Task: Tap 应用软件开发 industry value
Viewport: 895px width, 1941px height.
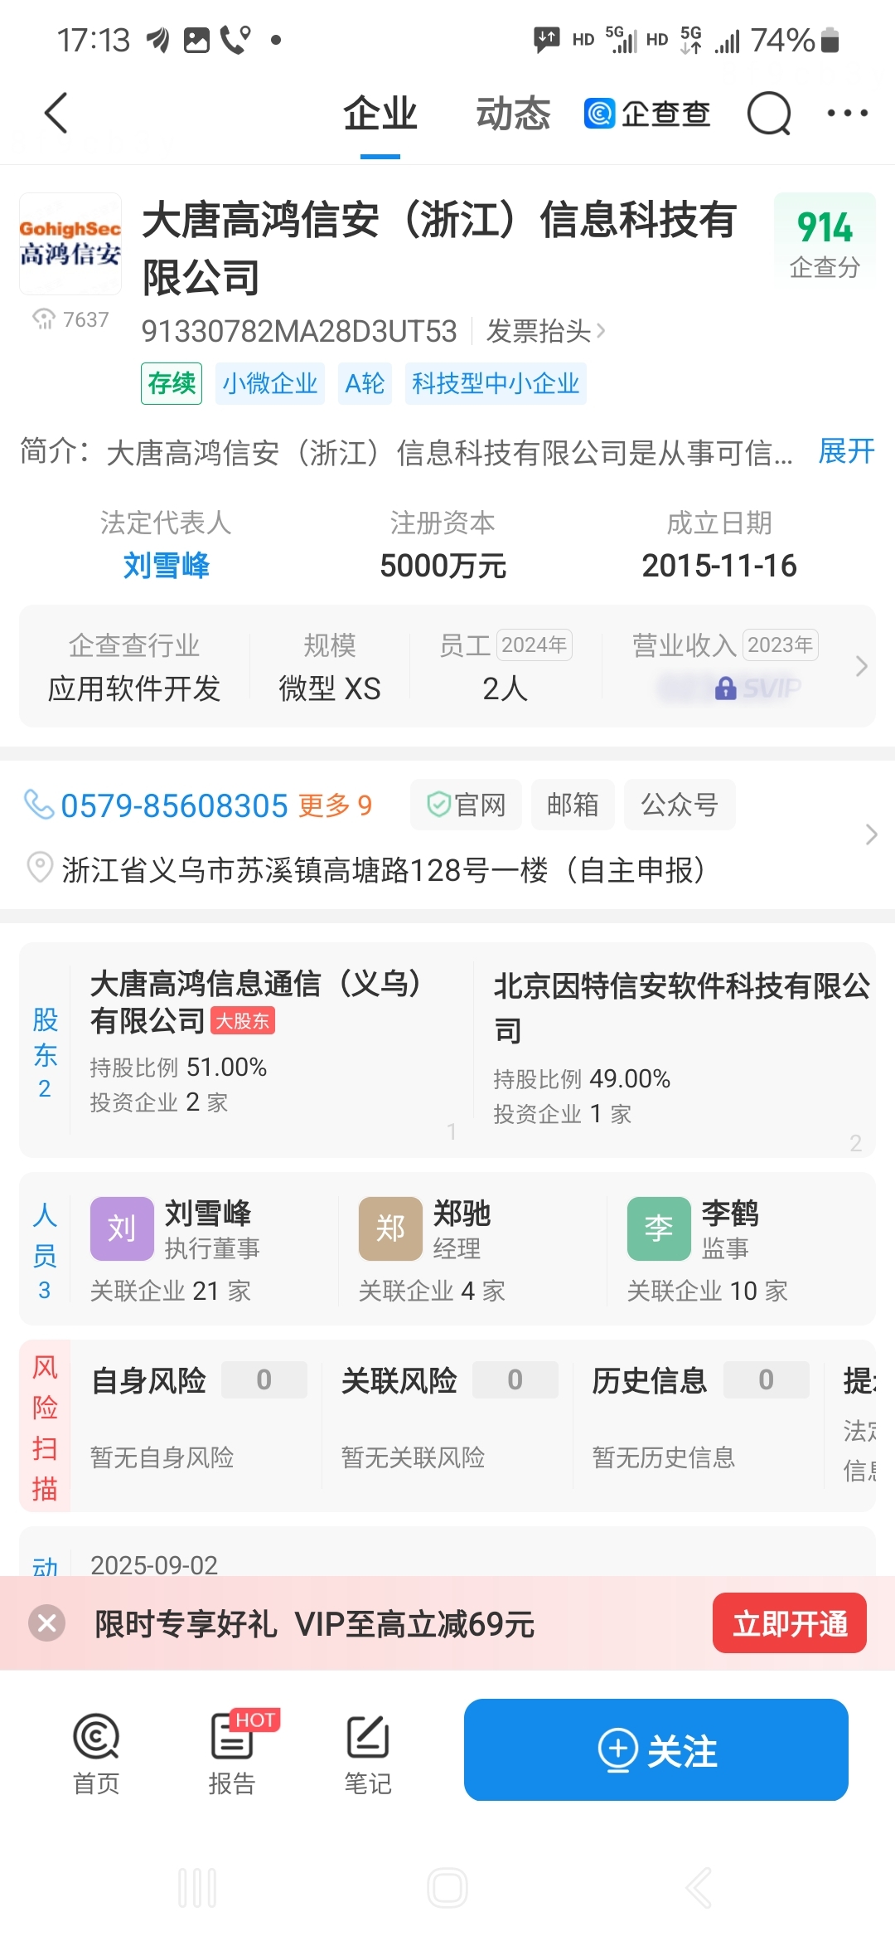Action: point(134,688)
